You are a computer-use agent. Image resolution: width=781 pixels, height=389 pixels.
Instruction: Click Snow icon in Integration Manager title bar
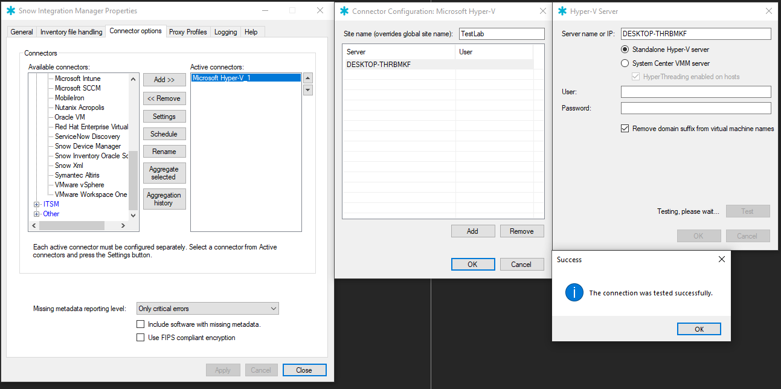(10, 11)
